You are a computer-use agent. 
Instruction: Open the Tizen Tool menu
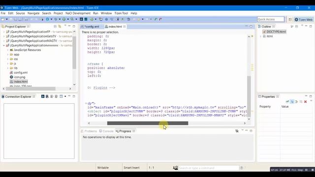click(x=121, y=13)
